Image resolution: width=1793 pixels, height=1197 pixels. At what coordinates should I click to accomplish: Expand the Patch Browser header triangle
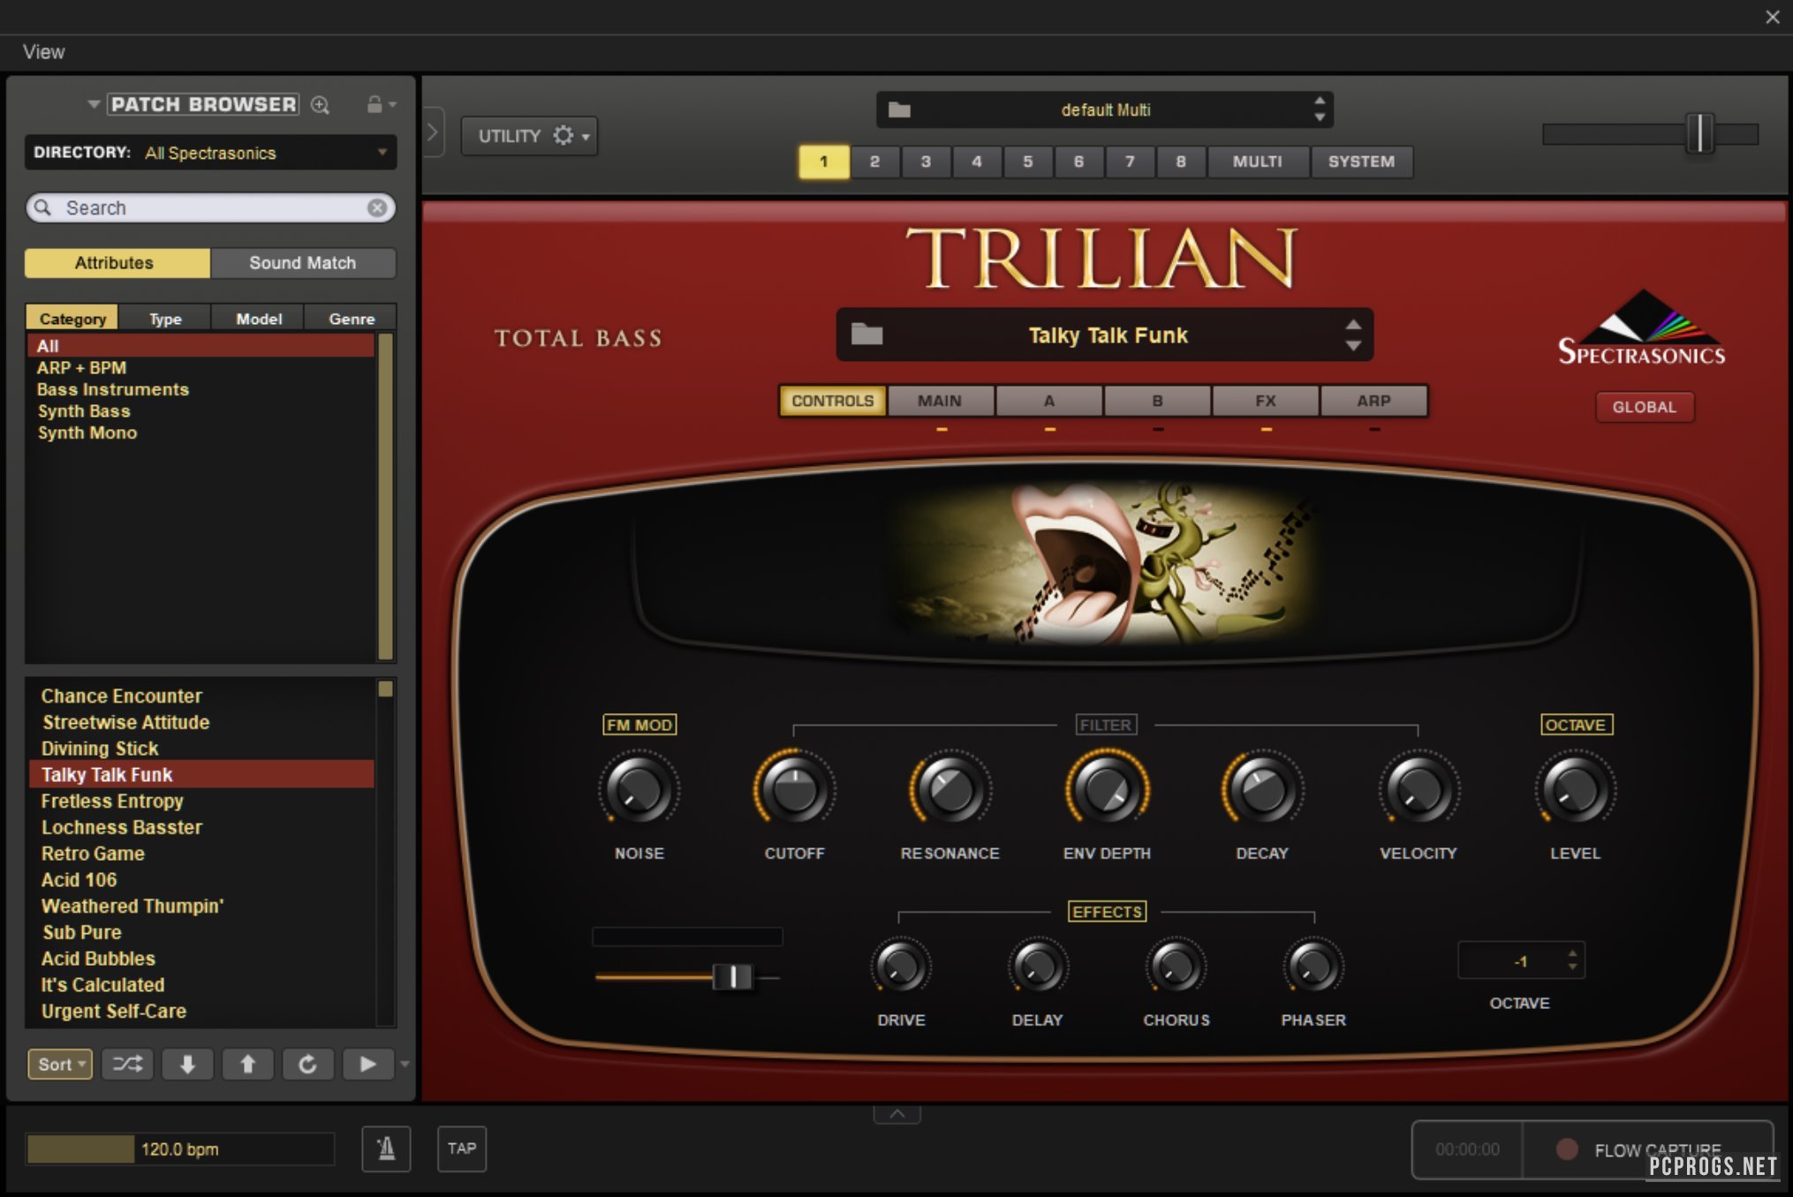click(x=93, y=104)
